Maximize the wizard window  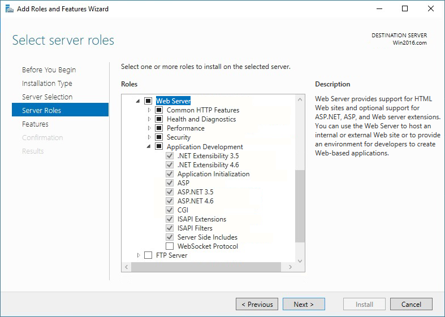coord(405,9)
